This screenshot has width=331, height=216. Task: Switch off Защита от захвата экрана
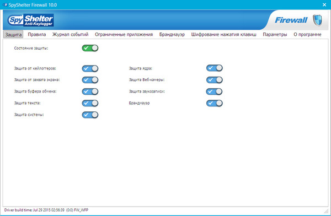coord(90,80)
